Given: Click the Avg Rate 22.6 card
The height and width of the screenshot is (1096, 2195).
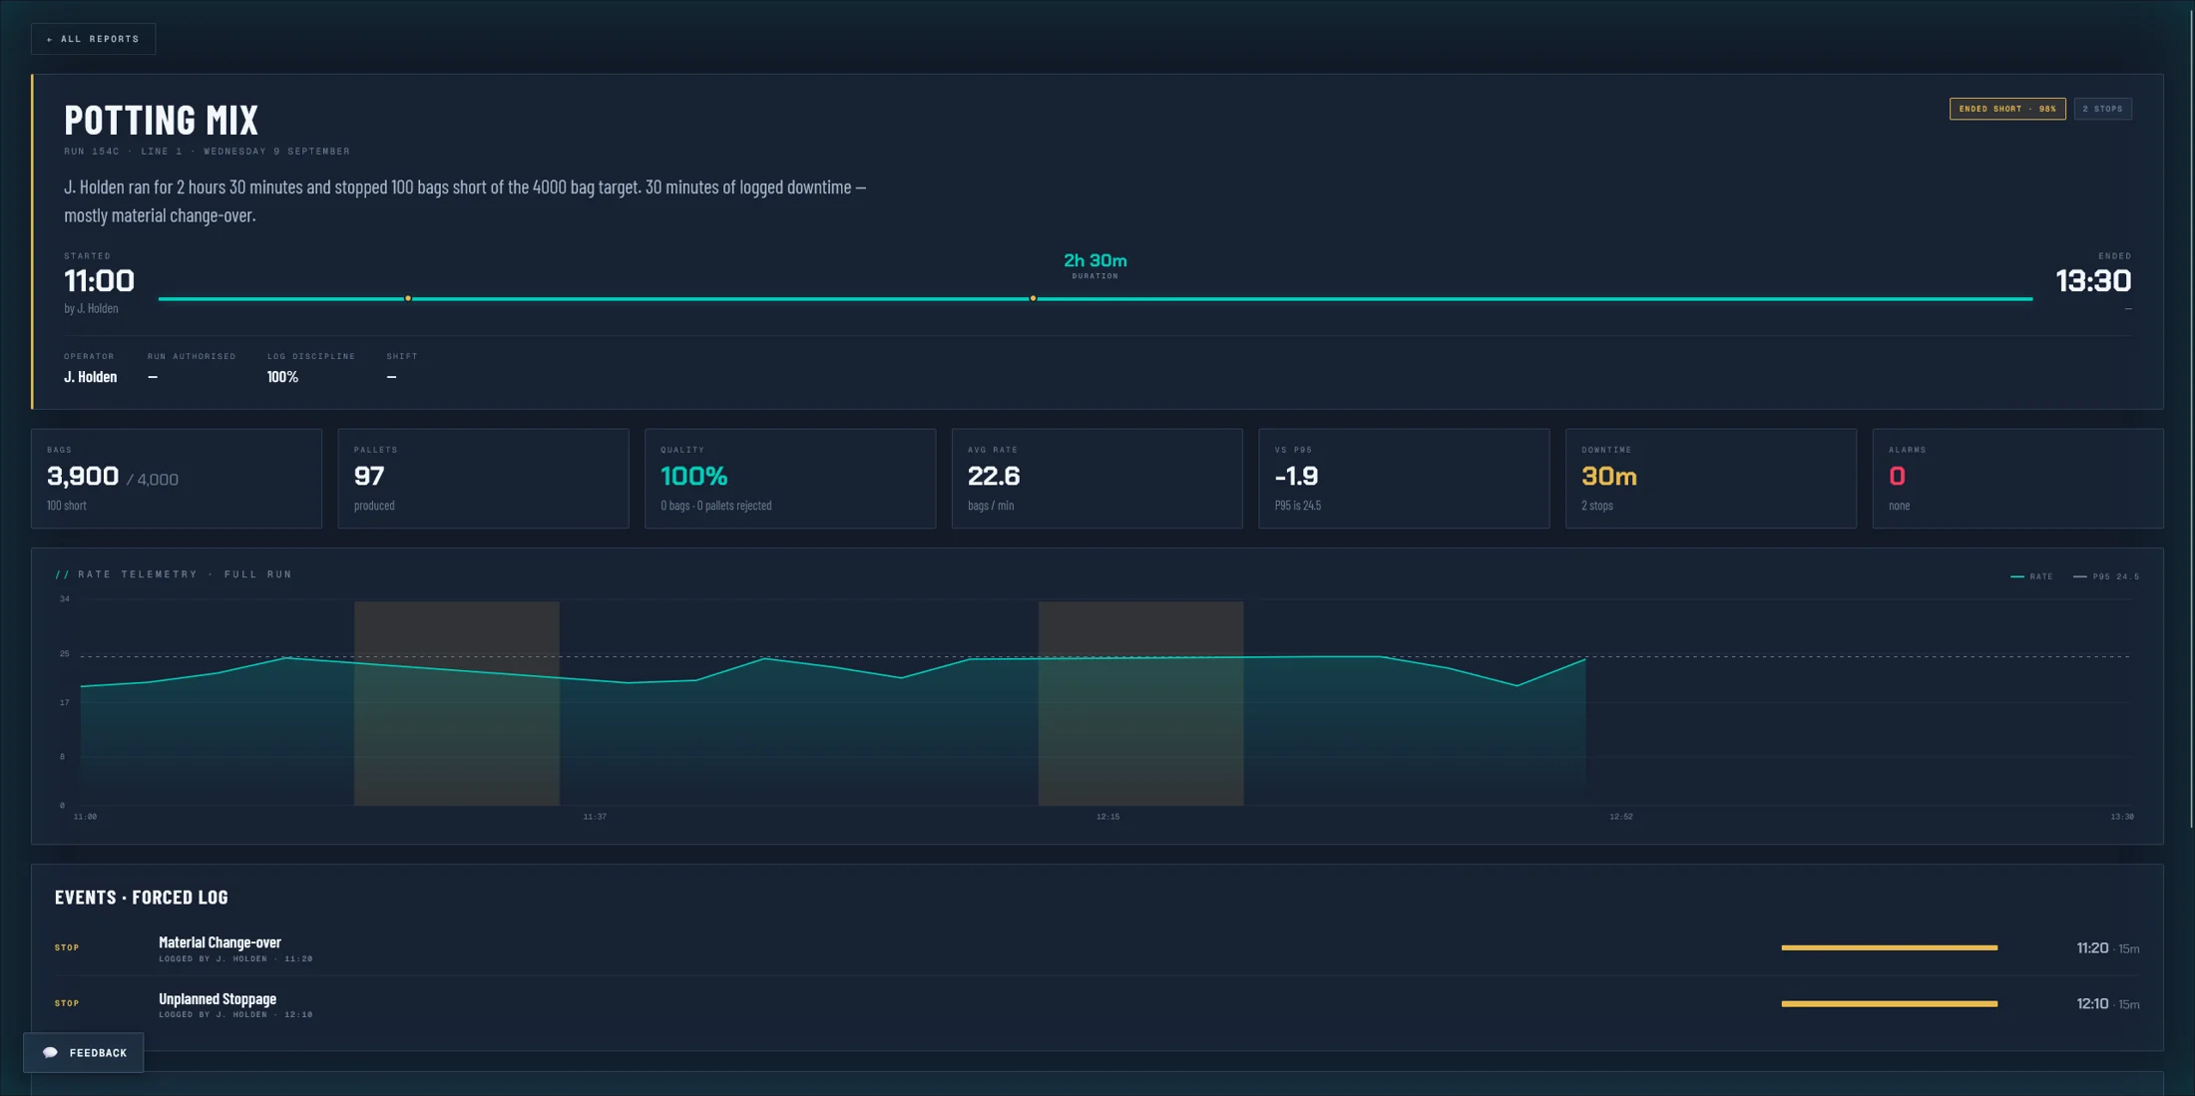Looking at the screenshot, I should 1097,479.
